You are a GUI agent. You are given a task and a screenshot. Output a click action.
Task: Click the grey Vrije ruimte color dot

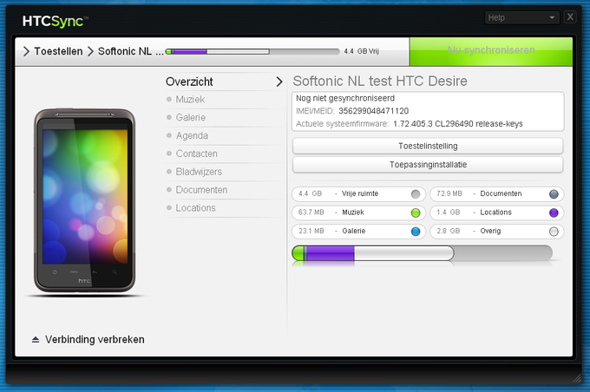coord(416,194)
